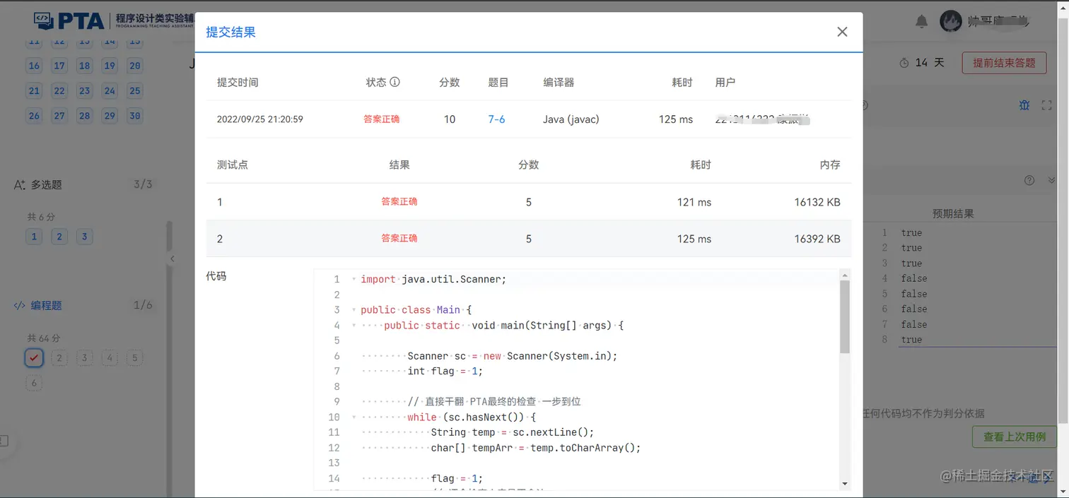Click the status info icon
Viewport: 1069px width, 498px height.
click(x=395, y=82)
